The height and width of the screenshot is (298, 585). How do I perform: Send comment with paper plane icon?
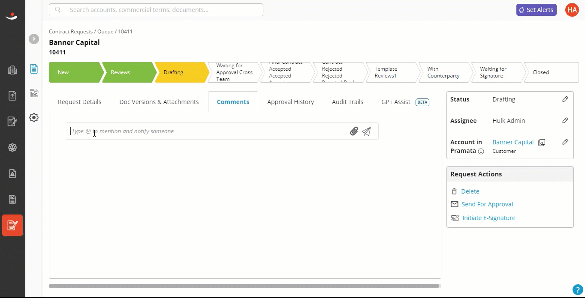[x=366, y=131]
